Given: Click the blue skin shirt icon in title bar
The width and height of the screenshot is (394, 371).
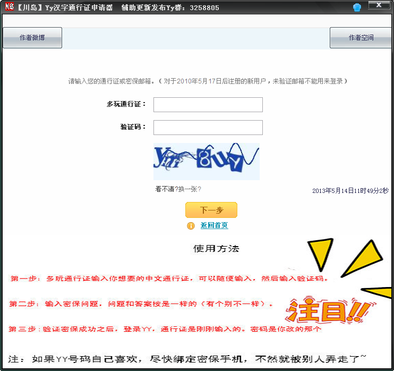Looking at the screenshot, I should pyautogui.click(x=357, y=7).
